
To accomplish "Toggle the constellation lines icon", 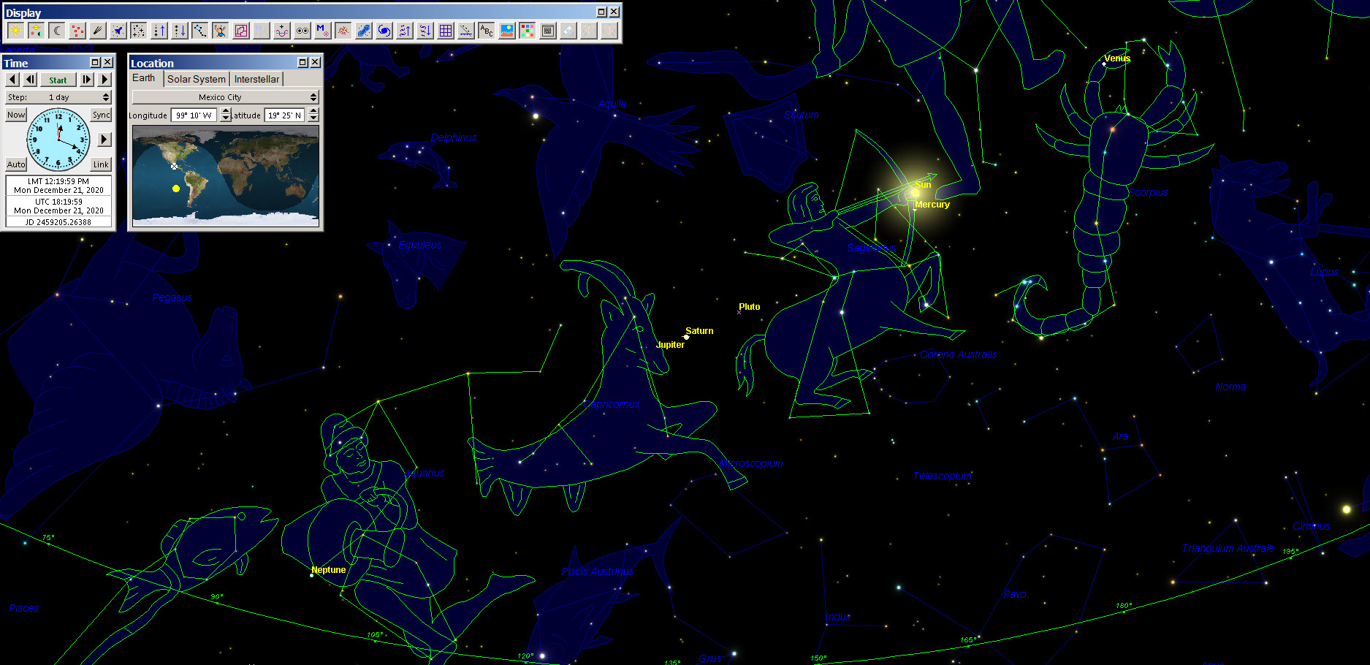I will click(x=199, y=31).
